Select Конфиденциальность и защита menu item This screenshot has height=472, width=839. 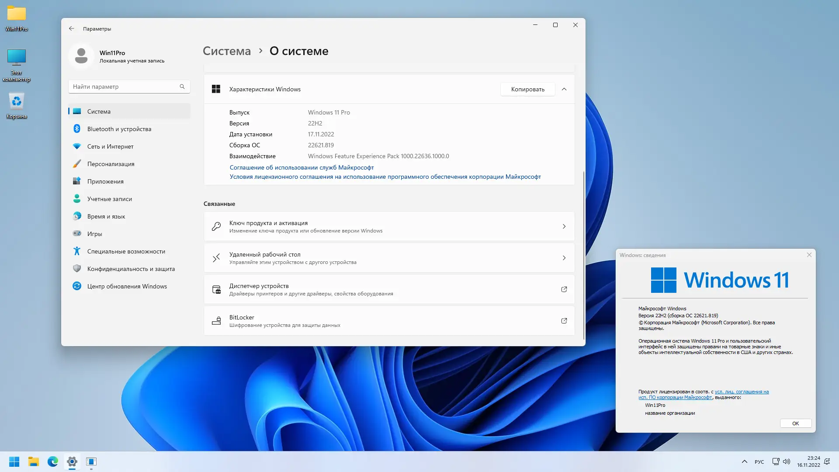pos(131,269)
